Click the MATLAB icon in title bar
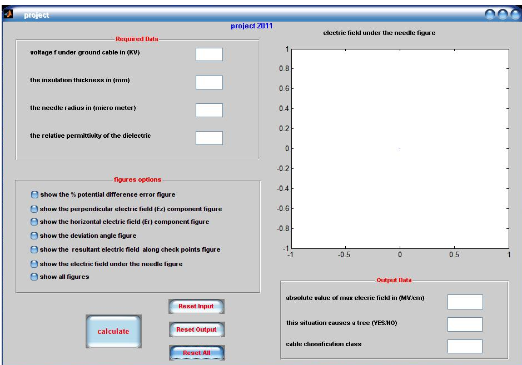The width and height of the screenshot is (522, 365). pyautogui.click(x=8, y=14)
